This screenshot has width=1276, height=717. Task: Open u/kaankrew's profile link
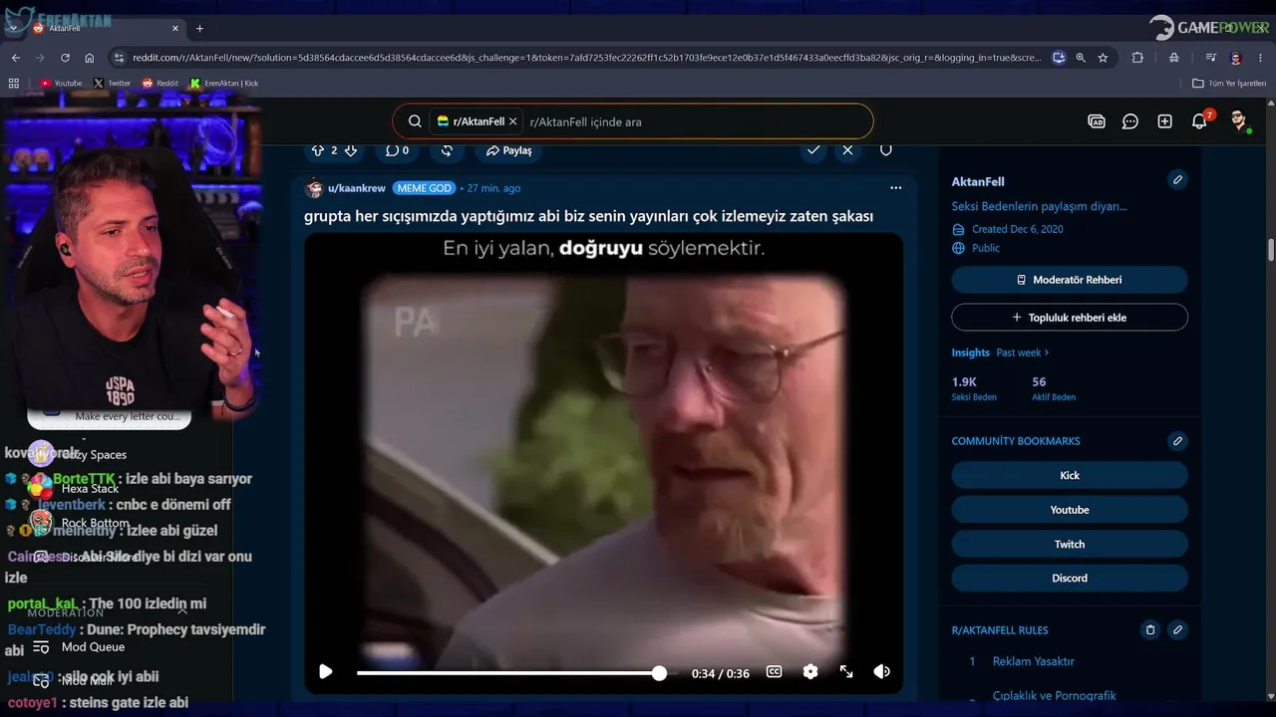point(356,188)
